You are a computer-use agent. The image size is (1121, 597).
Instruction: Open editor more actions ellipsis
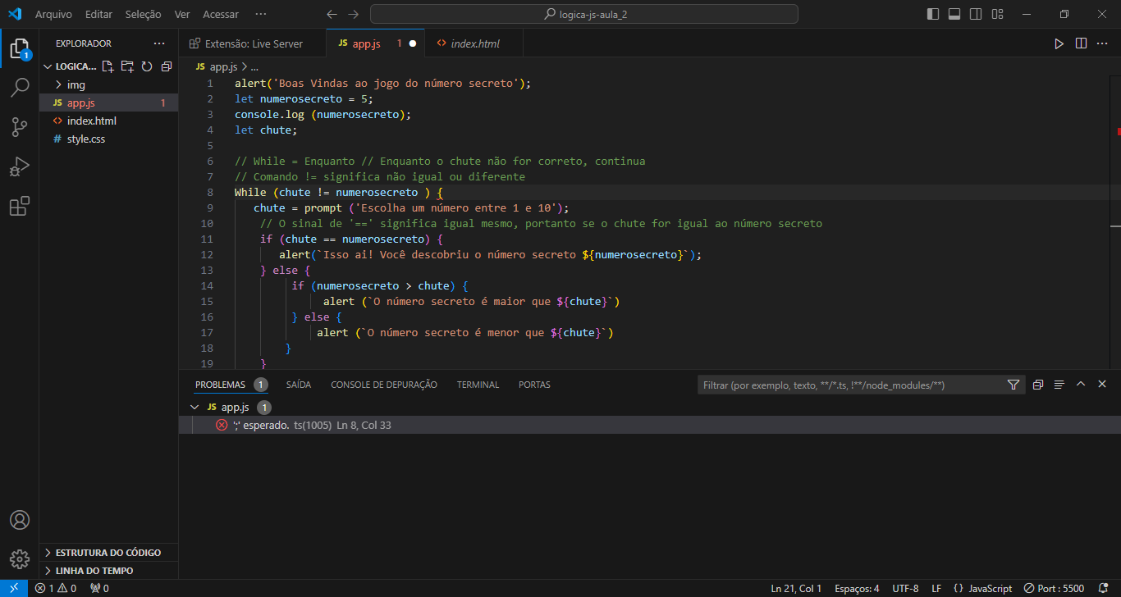(x=1102, y=43)
